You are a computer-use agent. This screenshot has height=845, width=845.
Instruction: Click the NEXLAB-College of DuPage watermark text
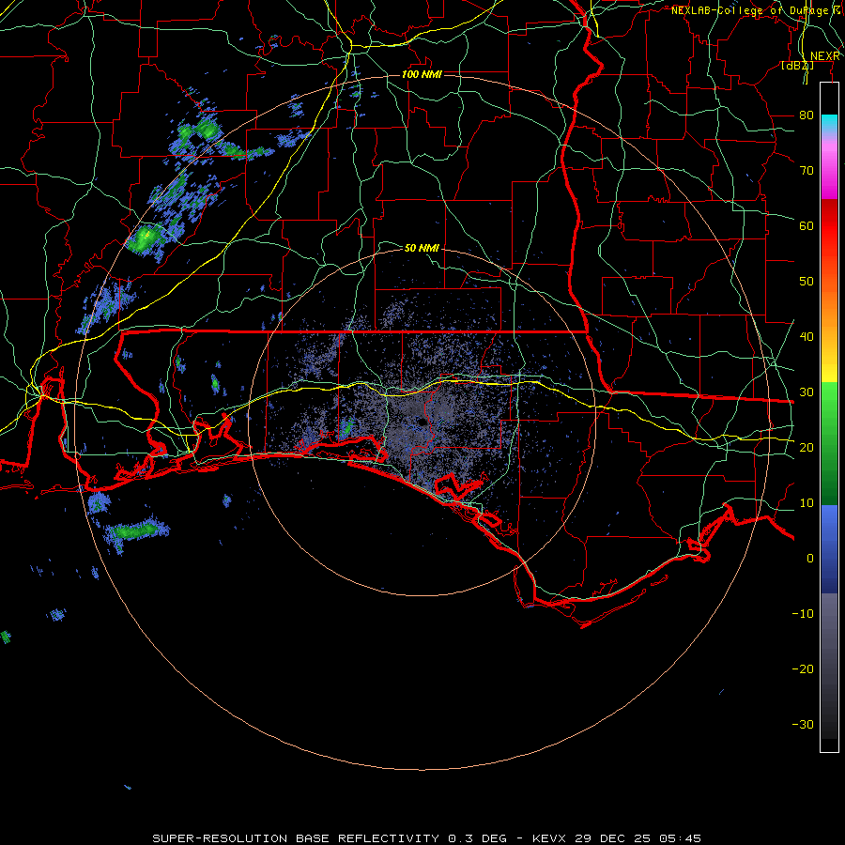(x=755, y=10)
